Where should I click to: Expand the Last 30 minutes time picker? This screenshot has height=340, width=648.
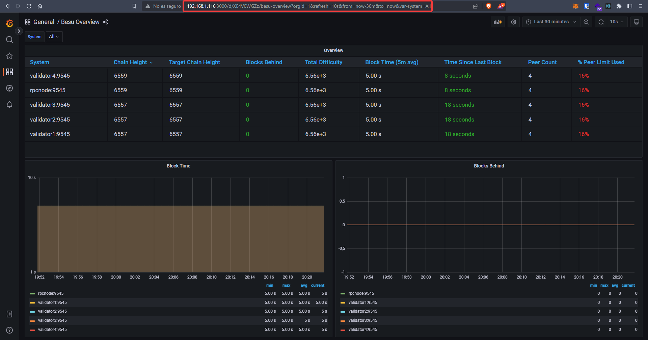551,22
